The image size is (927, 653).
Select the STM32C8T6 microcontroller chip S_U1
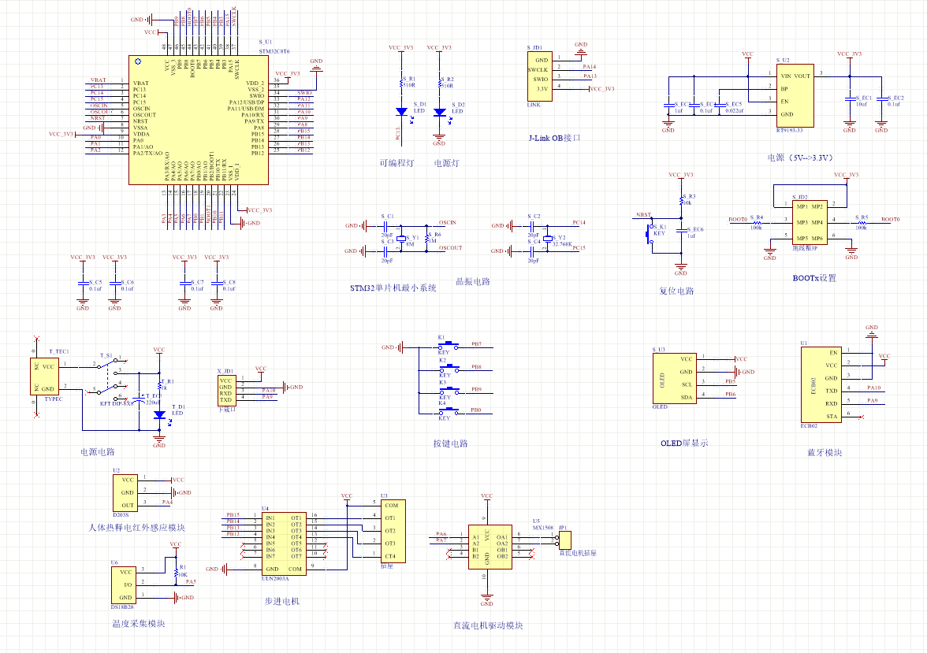pos(189,120)
